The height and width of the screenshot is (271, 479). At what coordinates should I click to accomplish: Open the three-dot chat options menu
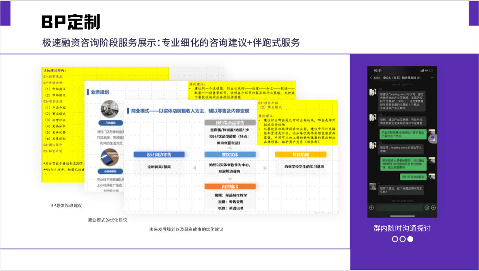433,77
